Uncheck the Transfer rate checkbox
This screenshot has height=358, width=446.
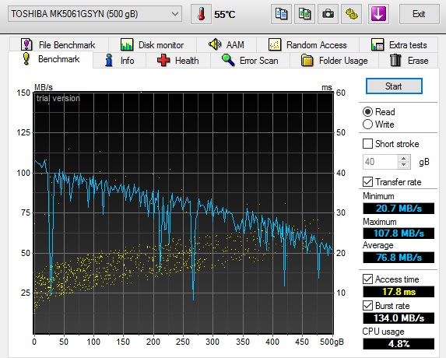pyautogui.click(x=367, y=181)
